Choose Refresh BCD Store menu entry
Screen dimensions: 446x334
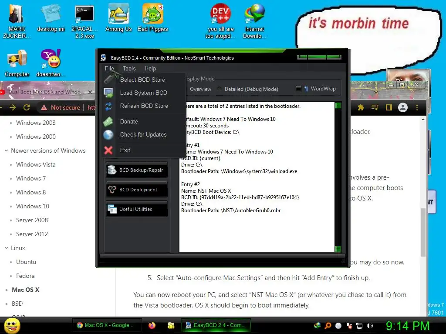(x=144, y=106)
